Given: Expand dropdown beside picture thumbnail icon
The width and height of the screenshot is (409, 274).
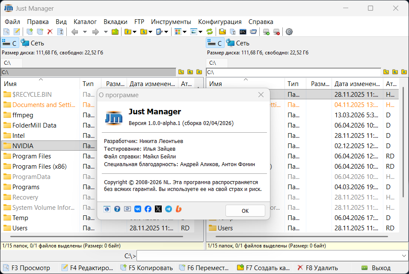Looking at the screenshot, I should click(x=200, y=32).
